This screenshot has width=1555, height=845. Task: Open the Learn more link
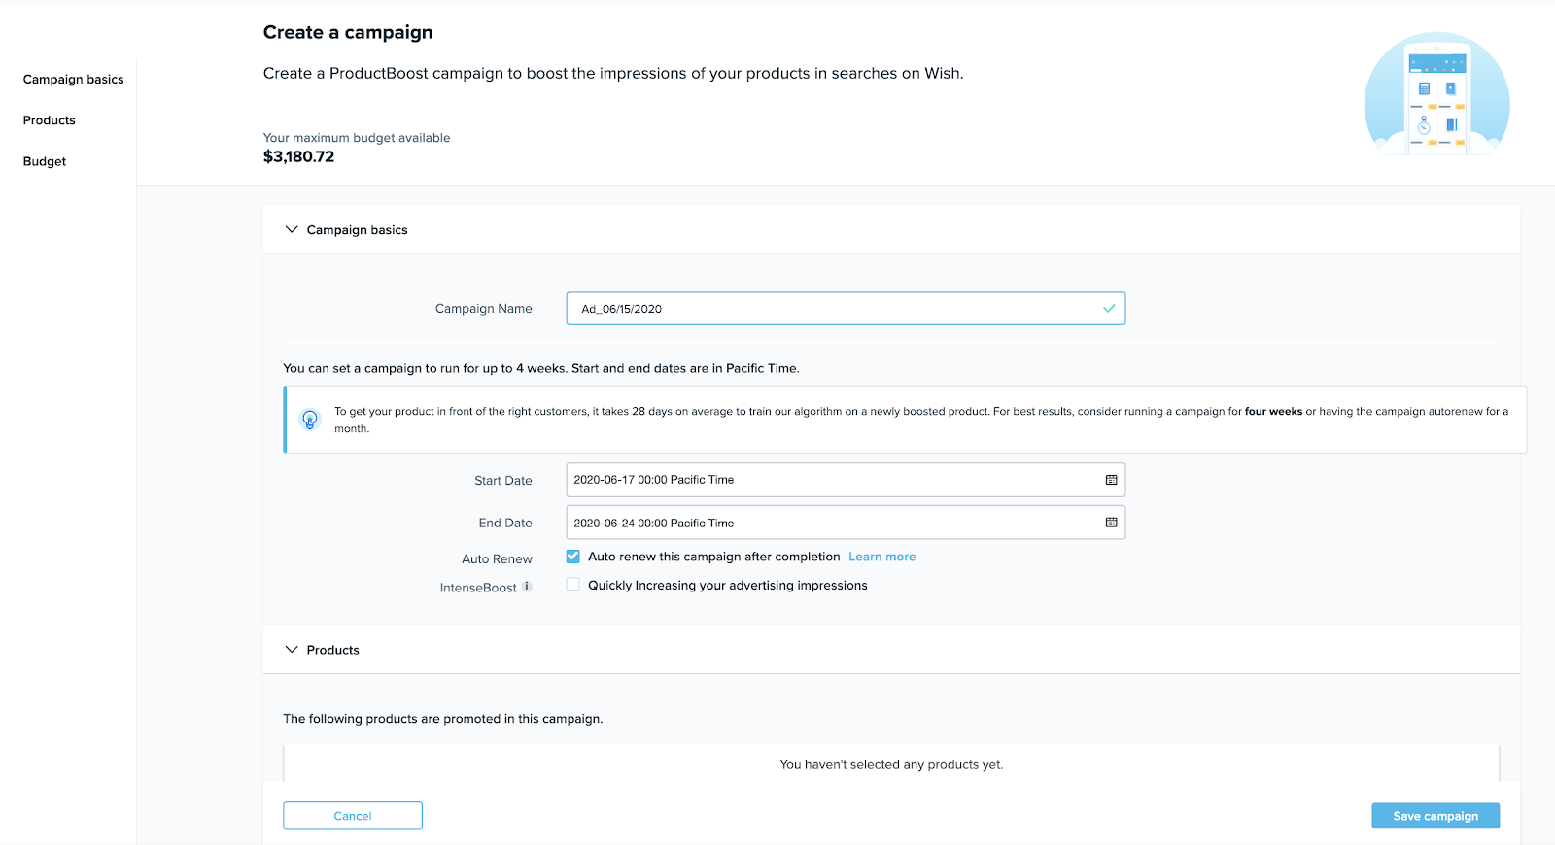881,557
